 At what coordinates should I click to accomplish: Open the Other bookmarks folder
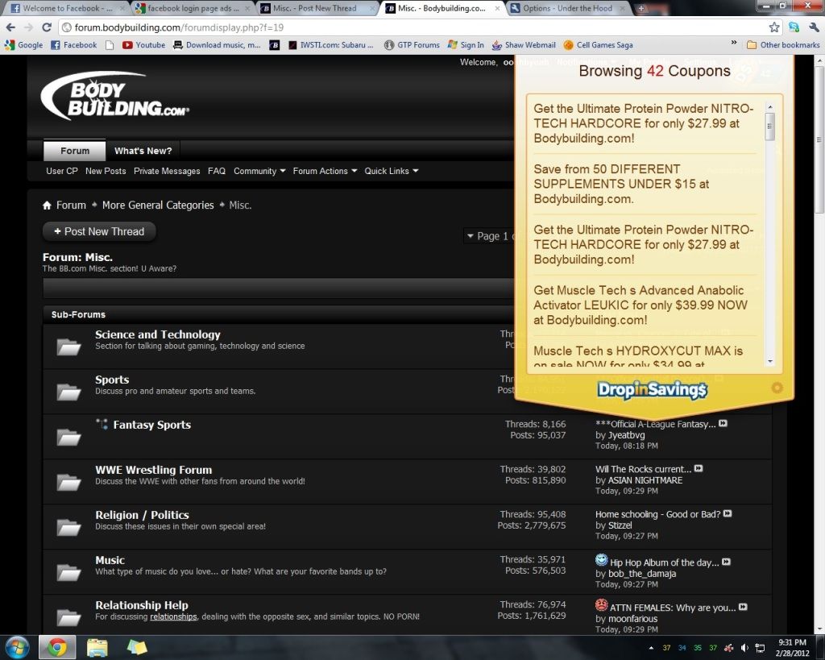coord(783,45)
